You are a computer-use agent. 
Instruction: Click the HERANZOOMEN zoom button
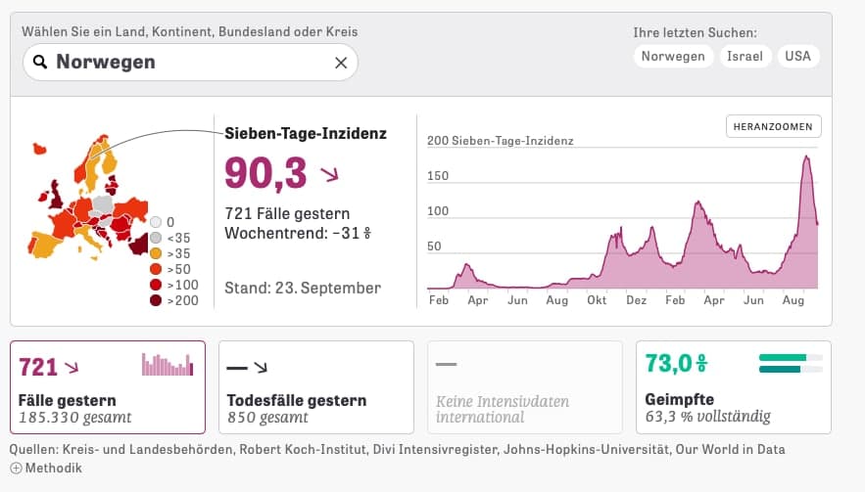coord(773,126)
